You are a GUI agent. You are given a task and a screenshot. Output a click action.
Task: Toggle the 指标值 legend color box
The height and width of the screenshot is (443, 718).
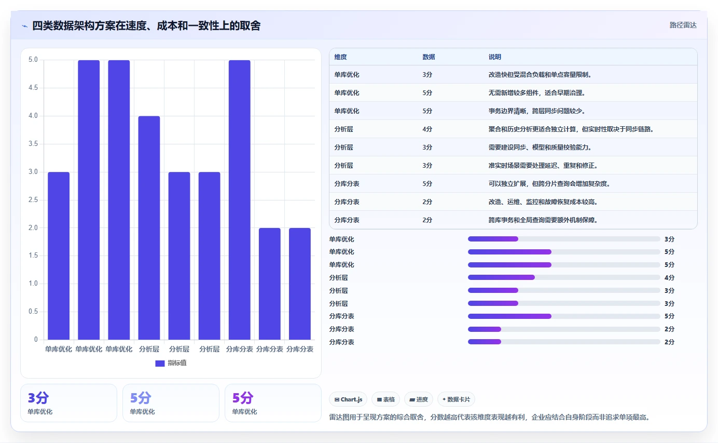tap(160, 363)
